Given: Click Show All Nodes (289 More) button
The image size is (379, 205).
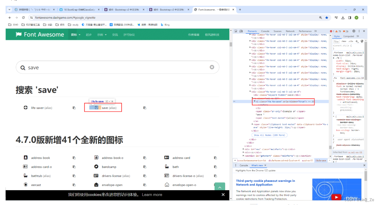Looking at the screenshot, I should 269,135.
